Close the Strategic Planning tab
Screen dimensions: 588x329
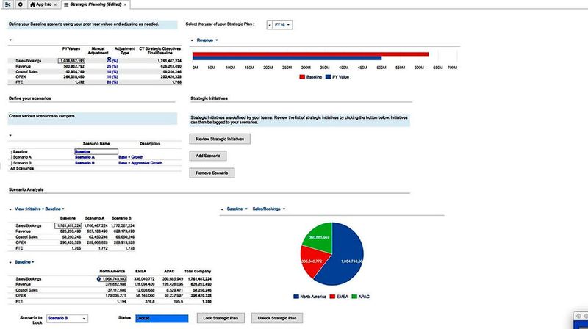(x=125, y=5)
